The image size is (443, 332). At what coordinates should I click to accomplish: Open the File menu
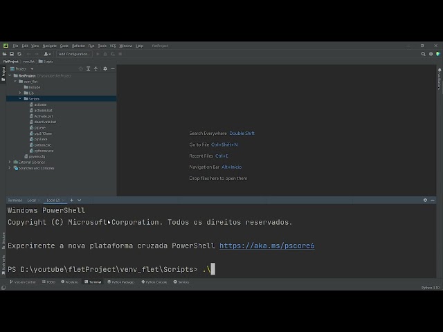click(x=15, y=46)
